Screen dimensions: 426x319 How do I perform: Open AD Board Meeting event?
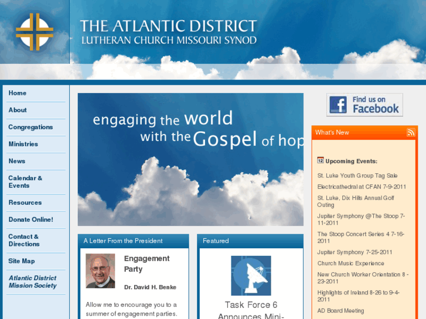340,311
